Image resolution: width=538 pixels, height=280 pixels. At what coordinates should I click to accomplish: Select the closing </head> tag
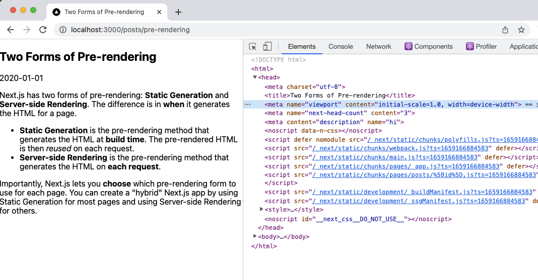[x=271, y=228]
